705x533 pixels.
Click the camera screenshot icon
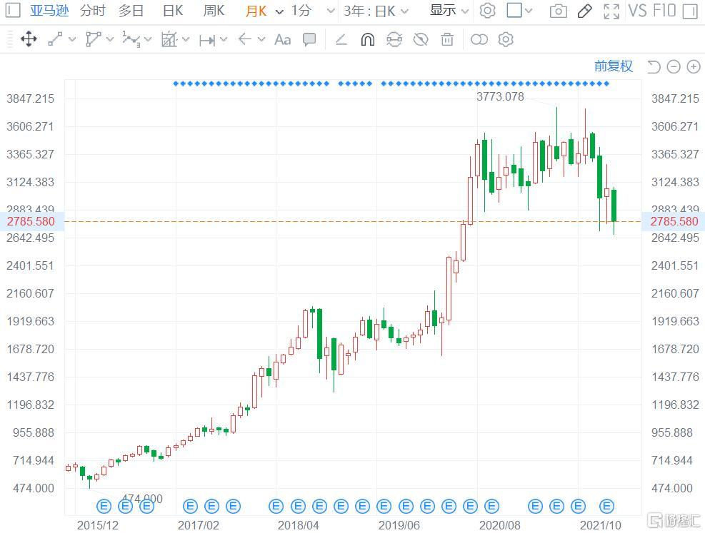coord(558,11)
